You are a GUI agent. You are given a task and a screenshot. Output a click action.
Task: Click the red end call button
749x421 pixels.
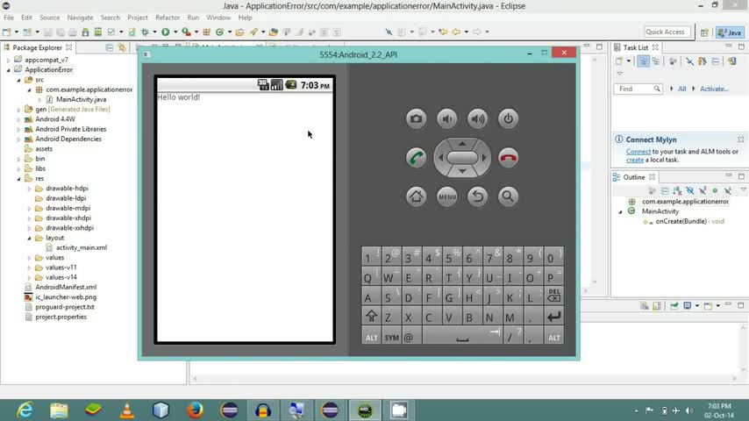[x=508, y=158]
